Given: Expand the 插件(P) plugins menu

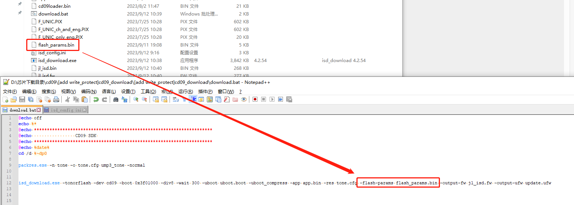Looking at the screenshot, I should (x=205, y=92).
